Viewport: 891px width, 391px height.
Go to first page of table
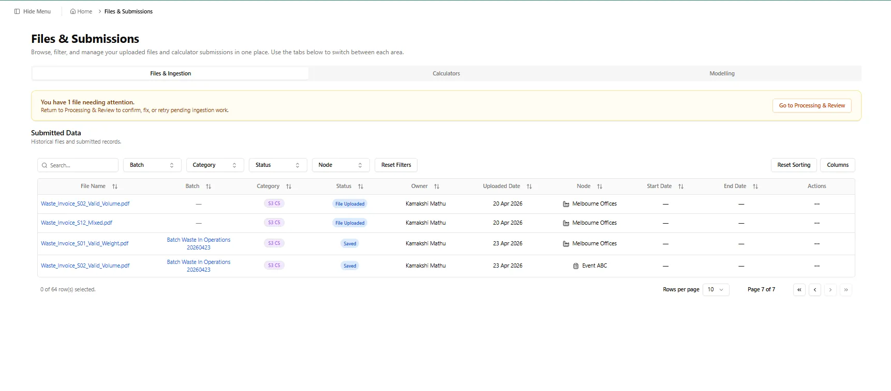799,290
